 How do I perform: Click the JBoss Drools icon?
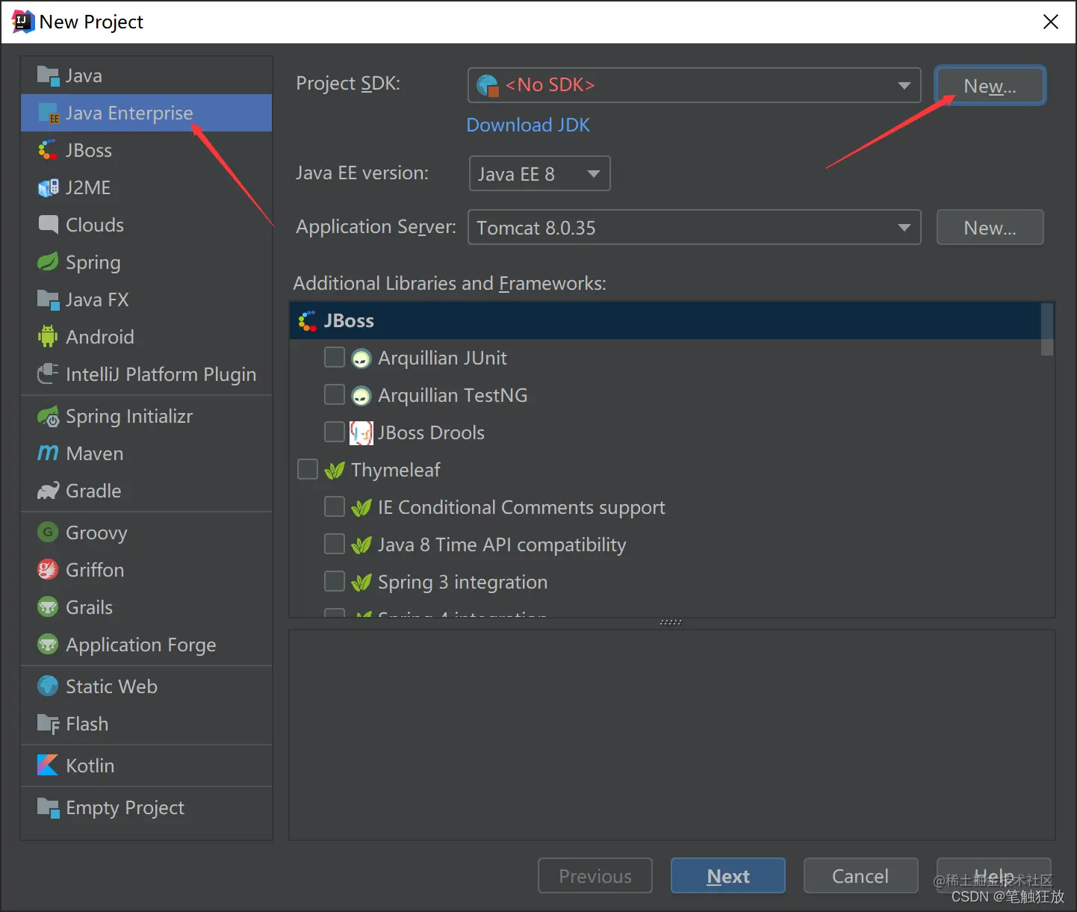[361, 433]
